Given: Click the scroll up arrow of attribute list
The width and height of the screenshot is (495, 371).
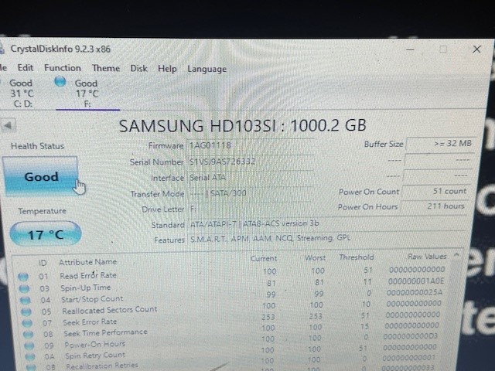Looking at the screenshot, I should [456, 255].
